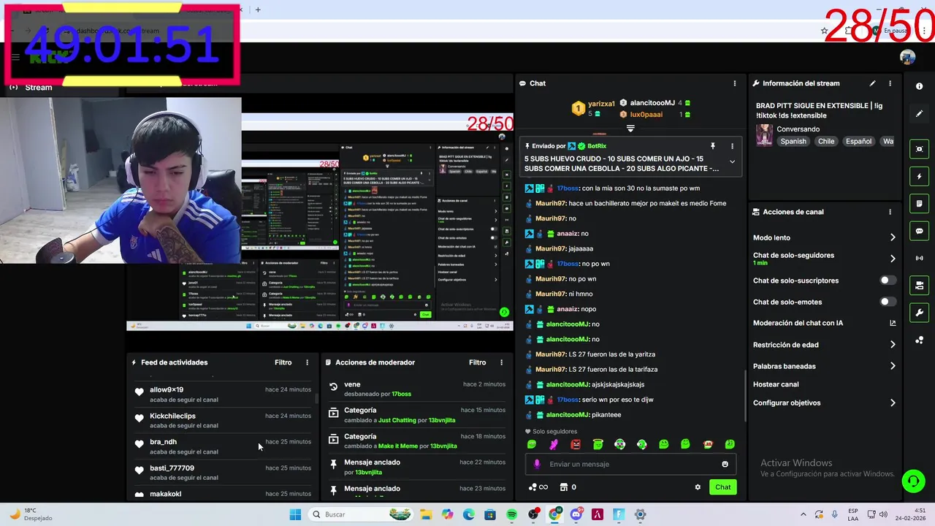
Task: Toggle Chat de solo-suscriptores switch
Action: coord(888,281)
